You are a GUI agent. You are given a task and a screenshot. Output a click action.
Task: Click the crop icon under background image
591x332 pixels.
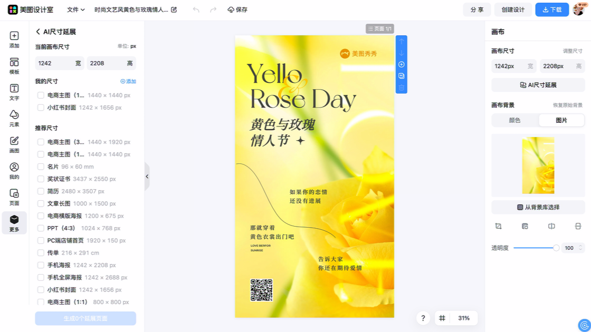[x=498, y=226]
